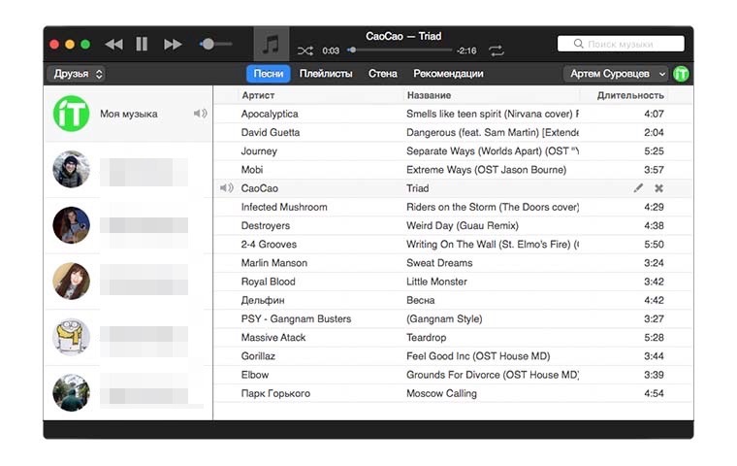Screen dimensions: 737x466
Task: Select the first friend avatar in the sidebar
Action: click(71, 169)
